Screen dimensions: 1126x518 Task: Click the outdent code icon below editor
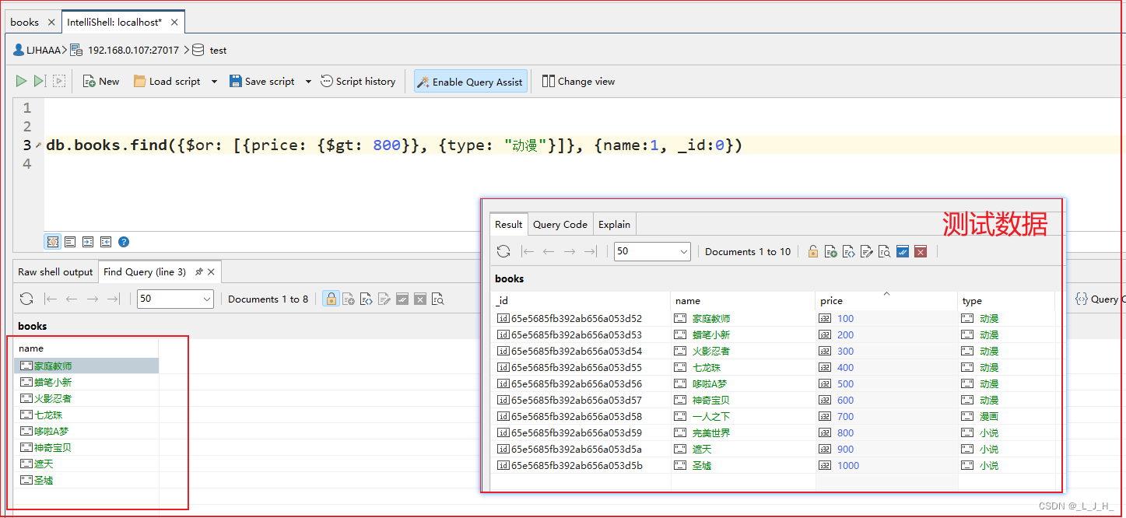coord(106,242)
